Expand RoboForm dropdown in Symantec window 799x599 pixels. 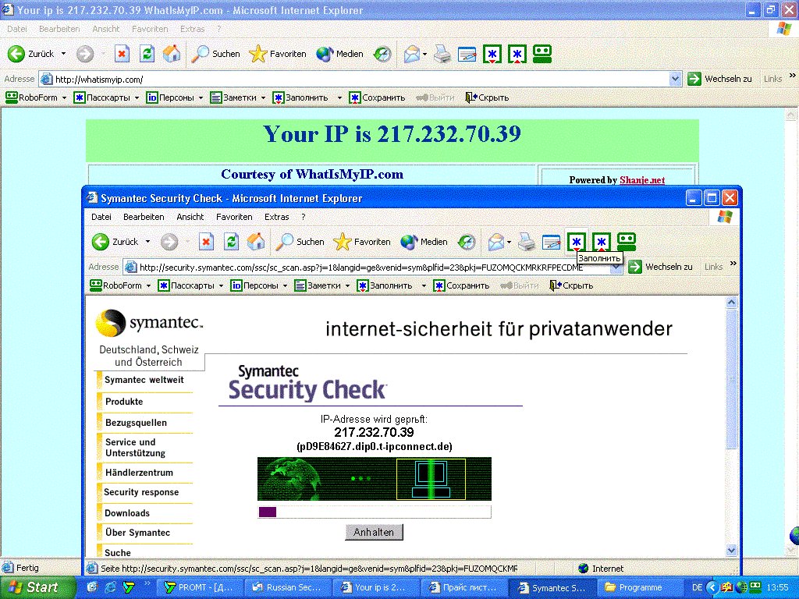pos(149,285)
